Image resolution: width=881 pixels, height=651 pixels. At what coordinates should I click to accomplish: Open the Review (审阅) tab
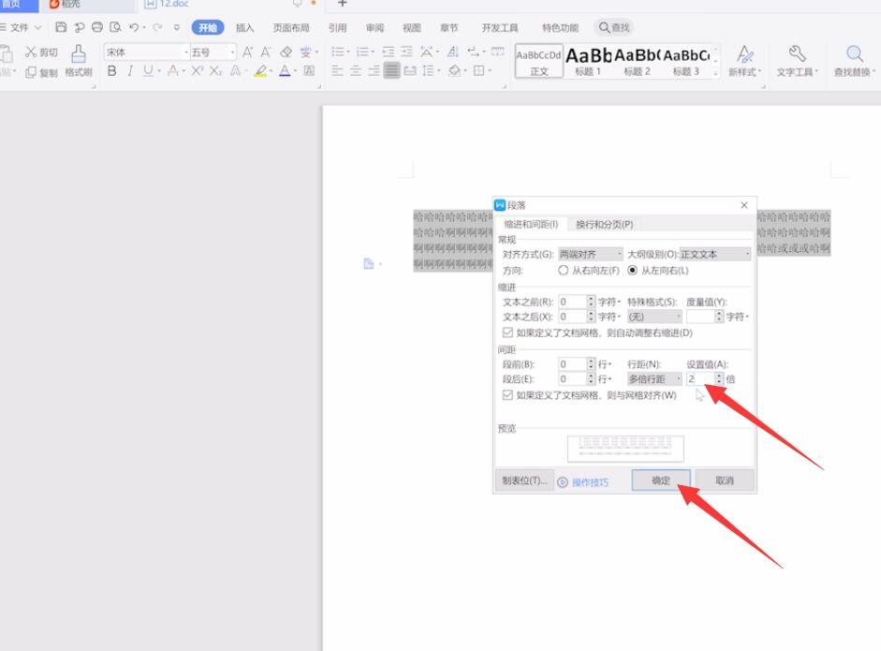pyautogui.click(x=374, y=27)
